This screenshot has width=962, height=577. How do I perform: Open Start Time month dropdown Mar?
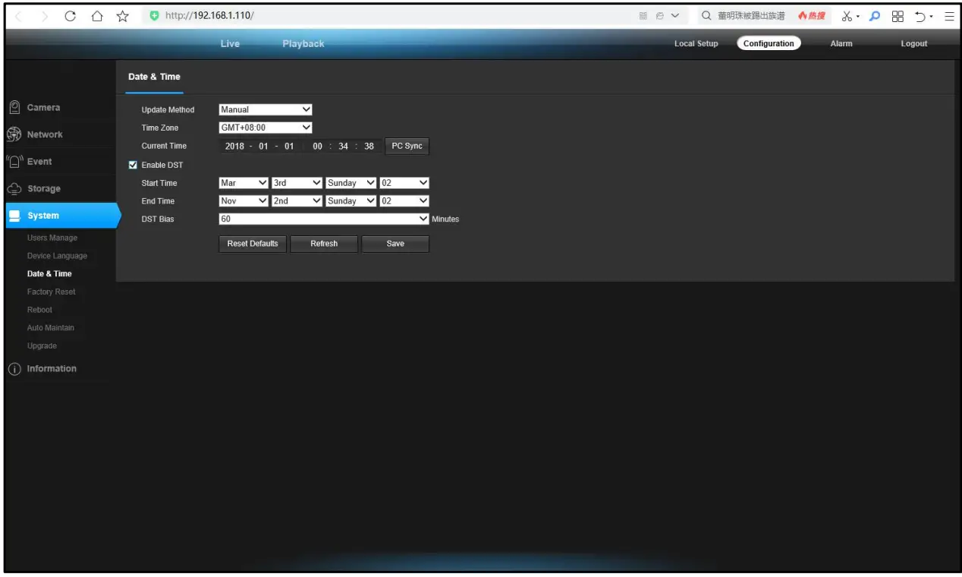[244, 183]
